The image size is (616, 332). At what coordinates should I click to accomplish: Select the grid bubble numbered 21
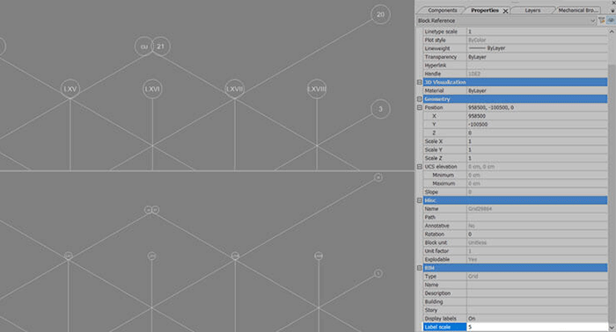pyautogui.click(x=161, y=47)
